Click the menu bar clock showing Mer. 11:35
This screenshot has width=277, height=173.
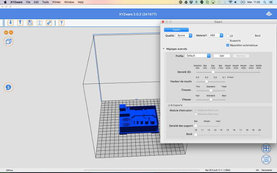pos(253,2)
